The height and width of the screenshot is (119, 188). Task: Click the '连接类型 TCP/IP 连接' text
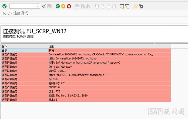click(18, 37)
